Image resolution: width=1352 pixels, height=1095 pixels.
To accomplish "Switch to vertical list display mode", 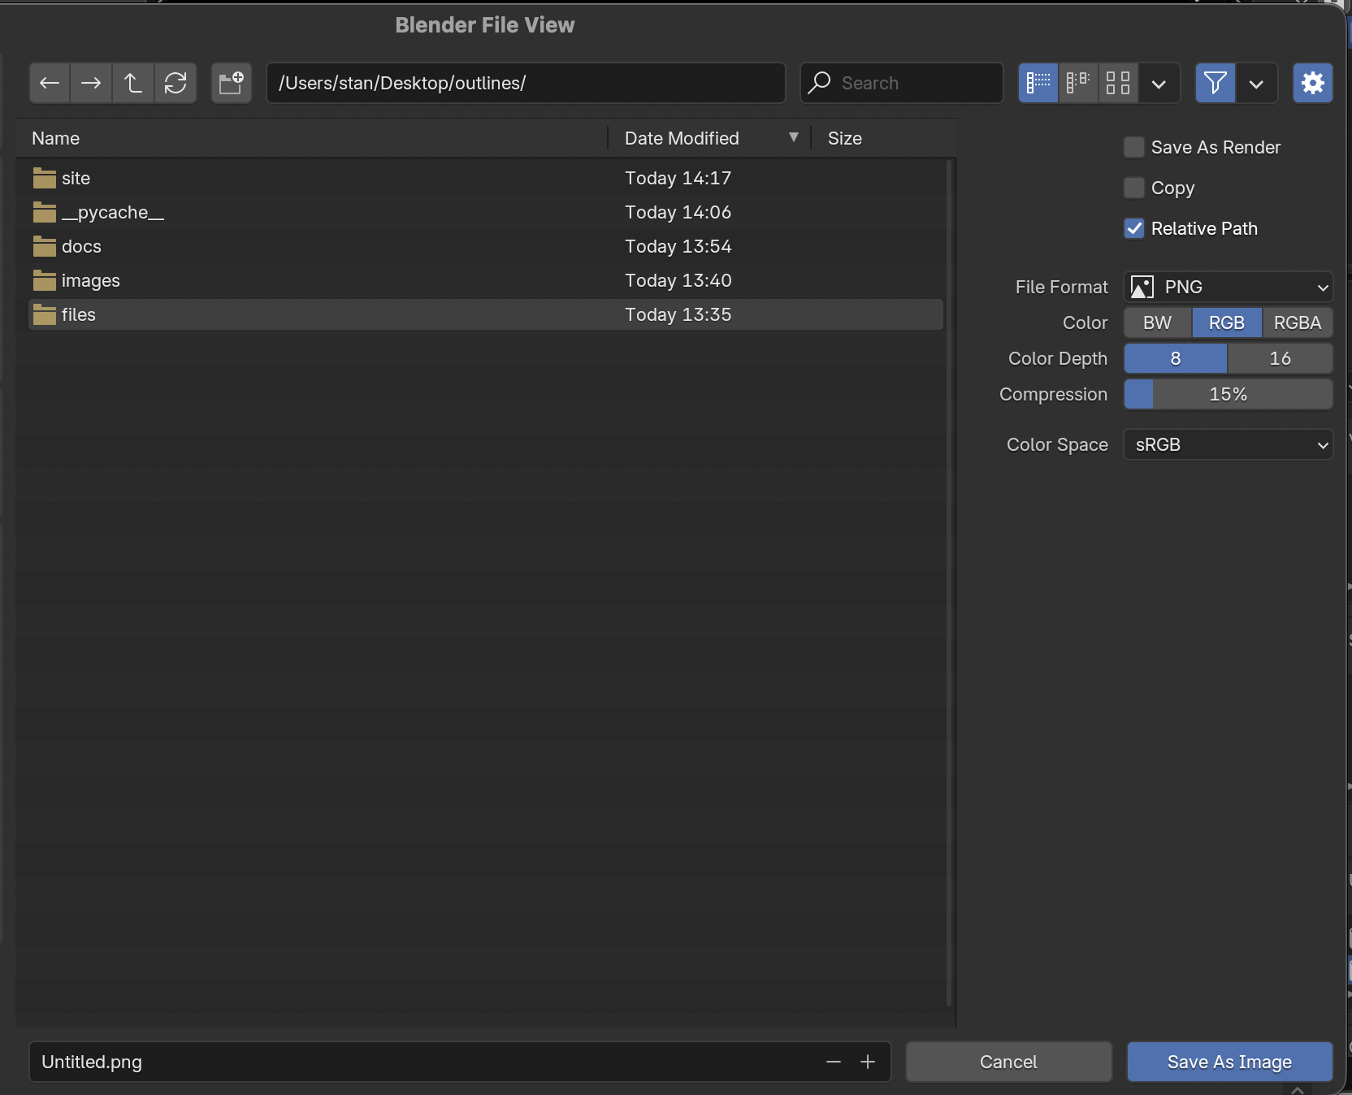I will click(1038, 83).
